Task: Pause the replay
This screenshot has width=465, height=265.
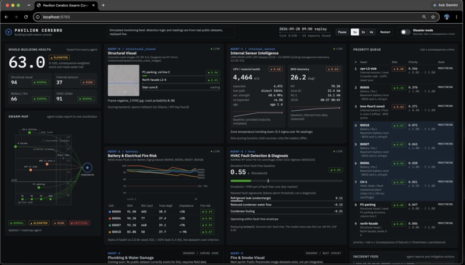Action: [342, 32]
